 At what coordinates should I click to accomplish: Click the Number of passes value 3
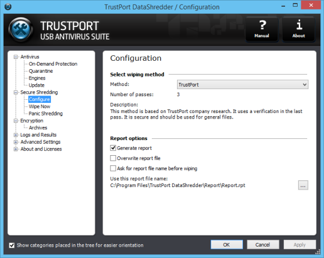pos(178,94)
